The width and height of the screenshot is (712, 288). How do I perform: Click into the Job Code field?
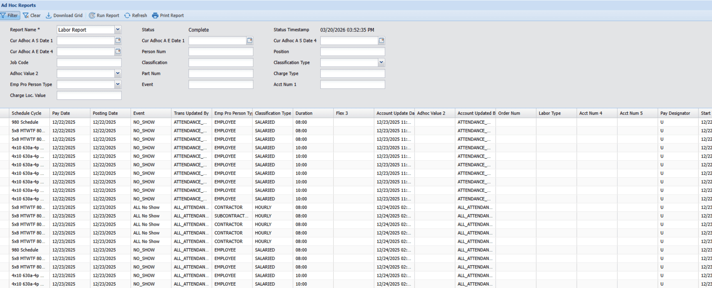[89, 63]
